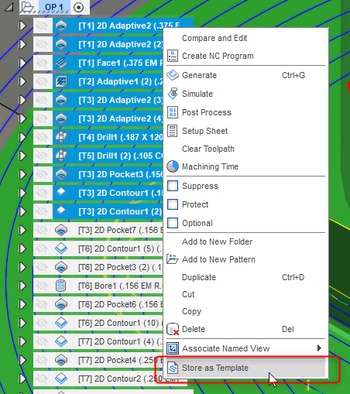The width and height of the screenshot is (350, 394).
Task: Click the [T1] 2D Adaptive2 (.375 icon
Action: tap(61, 26)
